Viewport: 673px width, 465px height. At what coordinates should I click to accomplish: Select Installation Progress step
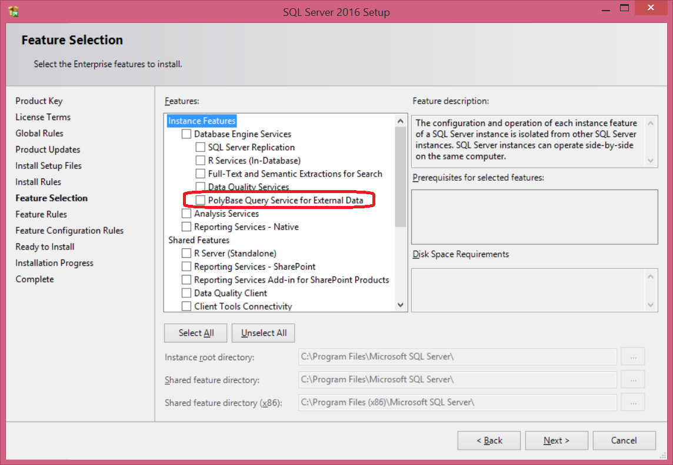[x=55, y=263]
